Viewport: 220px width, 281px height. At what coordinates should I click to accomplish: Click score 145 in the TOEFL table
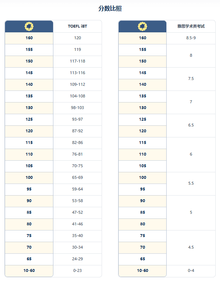[29, 73]
